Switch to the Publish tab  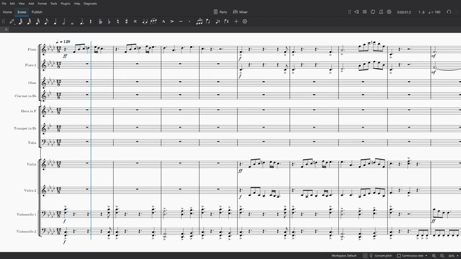tap(37, 12)
